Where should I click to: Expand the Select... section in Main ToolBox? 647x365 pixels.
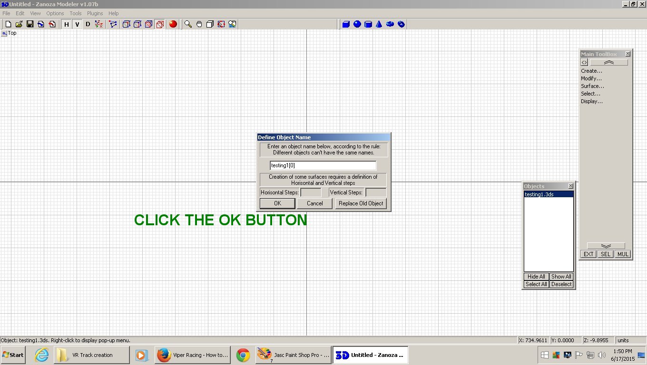(x=590, y=94)
